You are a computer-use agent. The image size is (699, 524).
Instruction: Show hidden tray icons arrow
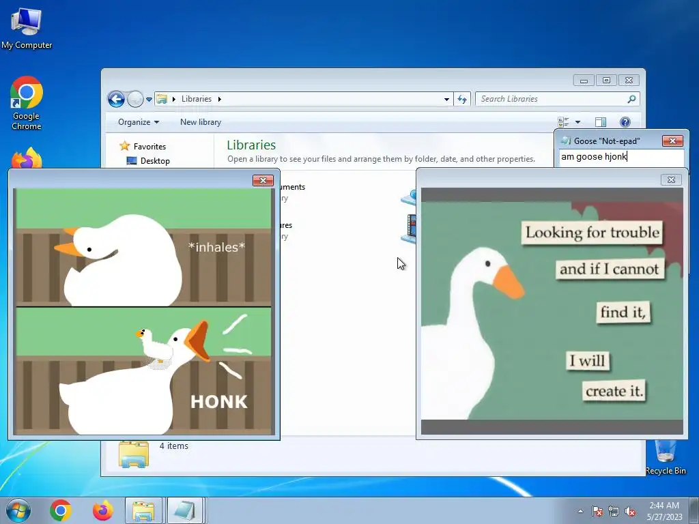point(580,511)
